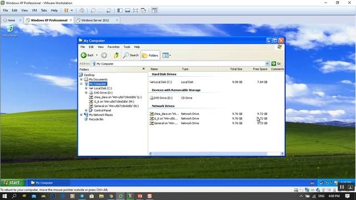Viewport: 356px width, 200px height.
Task: Select Local Disk (C:) in the file list
Action: 161,82
